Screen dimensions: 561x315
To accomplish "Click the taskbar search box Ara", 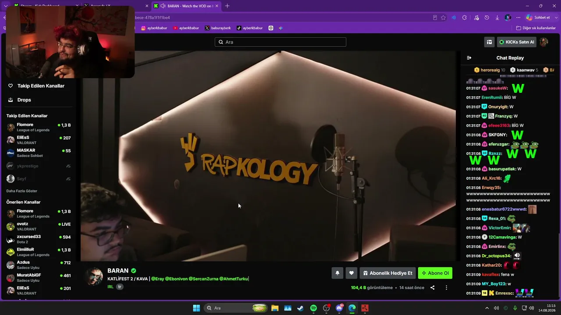I will (236, 308).
